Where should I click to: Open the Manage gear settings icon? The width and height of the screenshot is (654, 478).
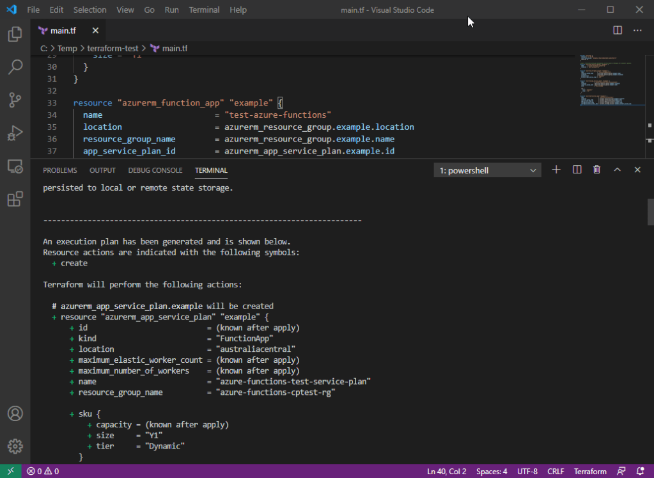click(x=15, y=446)
